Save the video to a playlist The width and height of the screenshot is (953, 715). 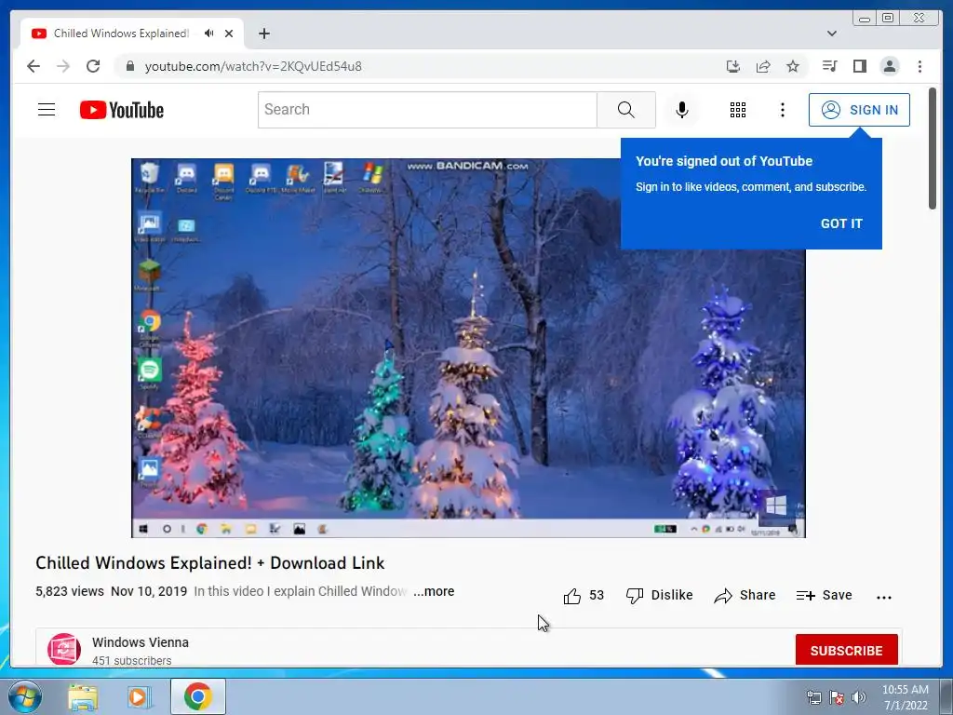pyautogui.click(x=825, y=595)
